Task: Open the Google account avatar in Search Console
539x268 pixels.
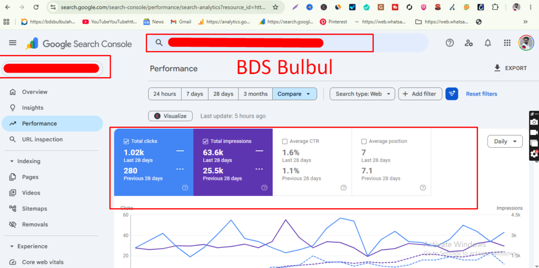Action: click(526, 43)
